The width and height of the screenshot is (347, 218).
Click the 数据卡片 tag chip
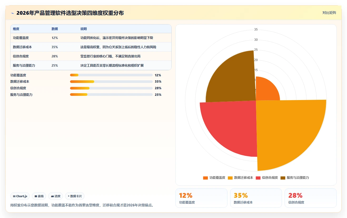(x=75, y=196)
